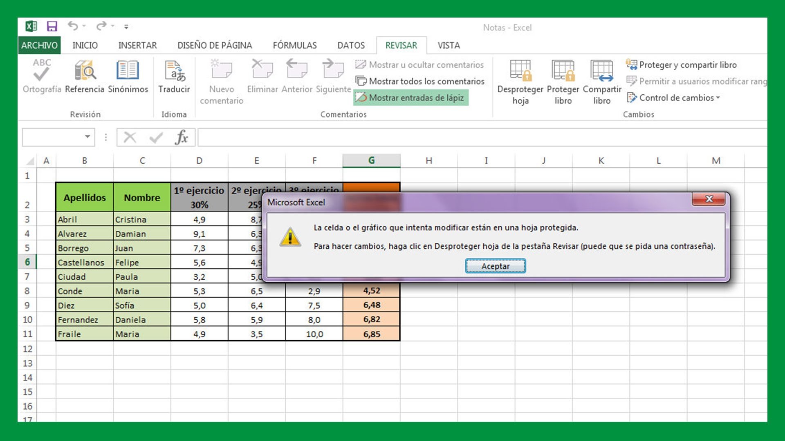Select the cell with value 6,48
The image size is (785, 441).
pyautogui.click(x=371, y=305)
